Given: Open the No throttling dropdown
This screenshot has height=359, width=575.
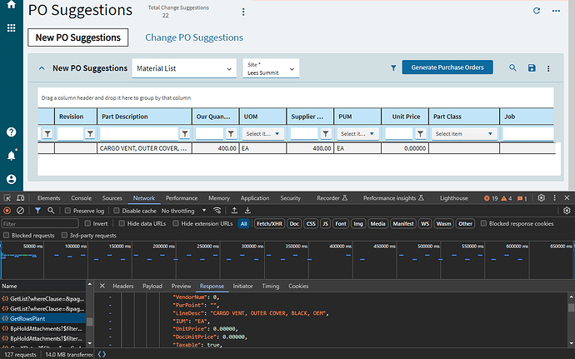Looking at the screenshot, I should (183, 211).
